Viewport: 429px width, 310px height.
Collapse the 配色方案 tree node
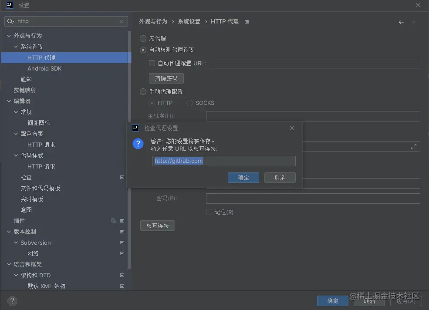click(16, 134)
